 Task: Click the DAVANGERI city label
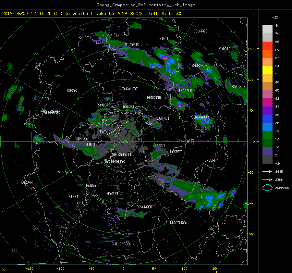(x=145, y=207)
